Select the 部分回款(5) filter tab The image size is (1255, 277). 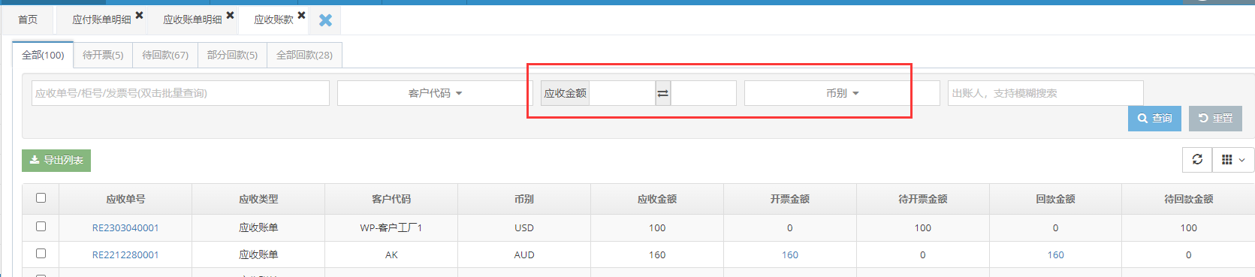coord(232,55)
